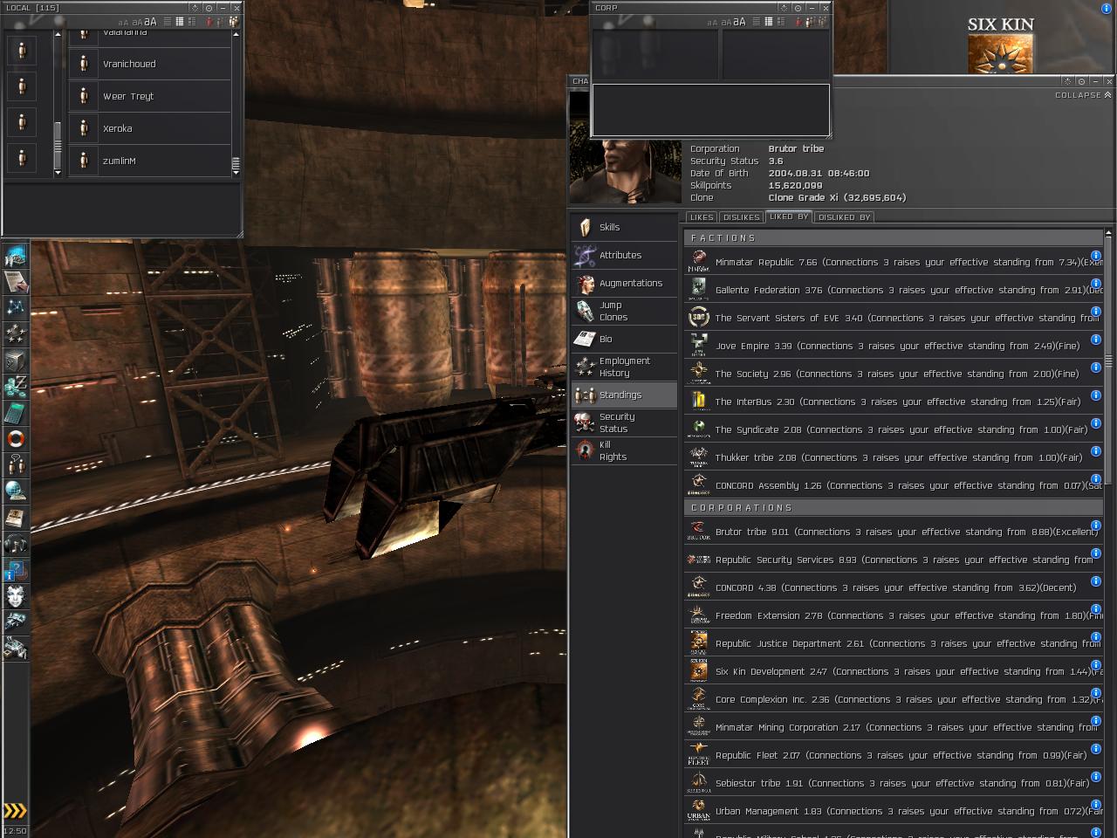Click the info icon for Thukker tribe
The height and width of the screenshot is (838, 1117).
1096,451
